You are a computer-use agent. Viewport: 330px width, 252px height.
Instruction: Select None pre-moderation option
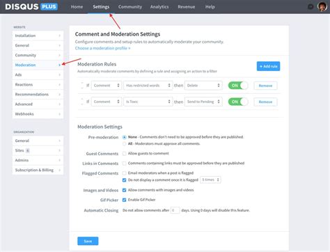[x=125, y=137]
